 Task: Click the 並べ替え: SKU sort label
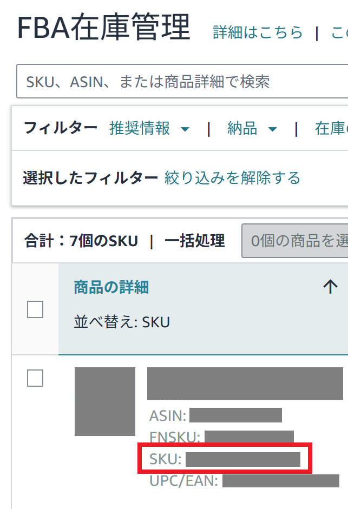(122, 322)
